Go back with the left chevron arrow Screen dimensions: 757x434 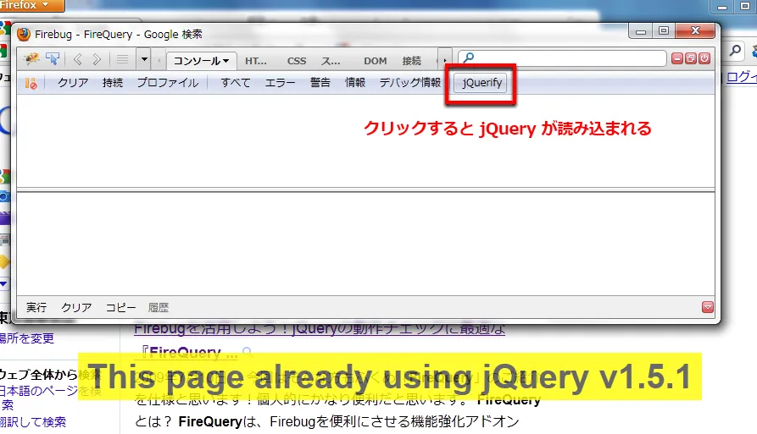[x=77, y=60]
